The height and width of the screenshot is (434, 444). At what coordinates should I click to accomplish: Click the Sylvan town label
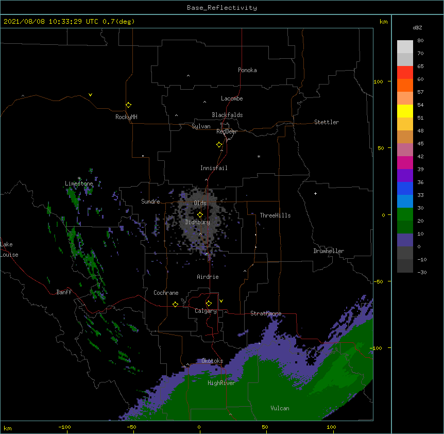coord(201,126)
